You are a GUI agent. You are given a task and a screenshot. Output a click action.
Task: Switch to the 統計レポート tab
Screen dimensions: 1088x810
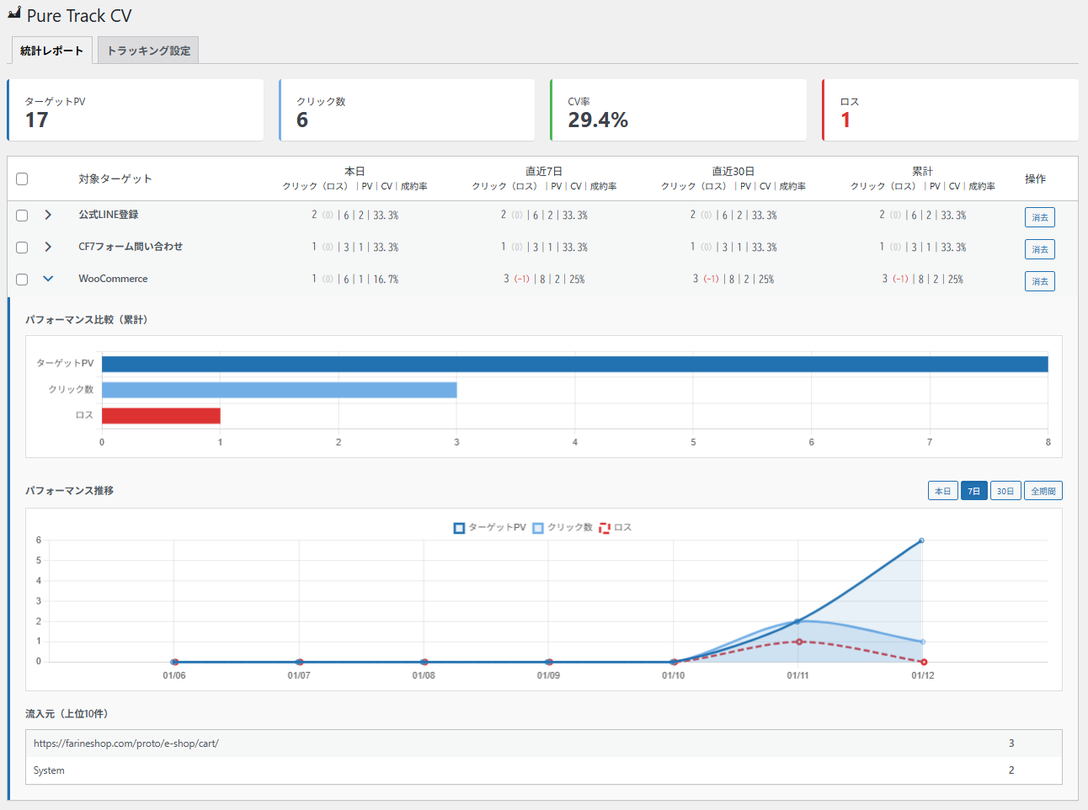tap(51, 51)
